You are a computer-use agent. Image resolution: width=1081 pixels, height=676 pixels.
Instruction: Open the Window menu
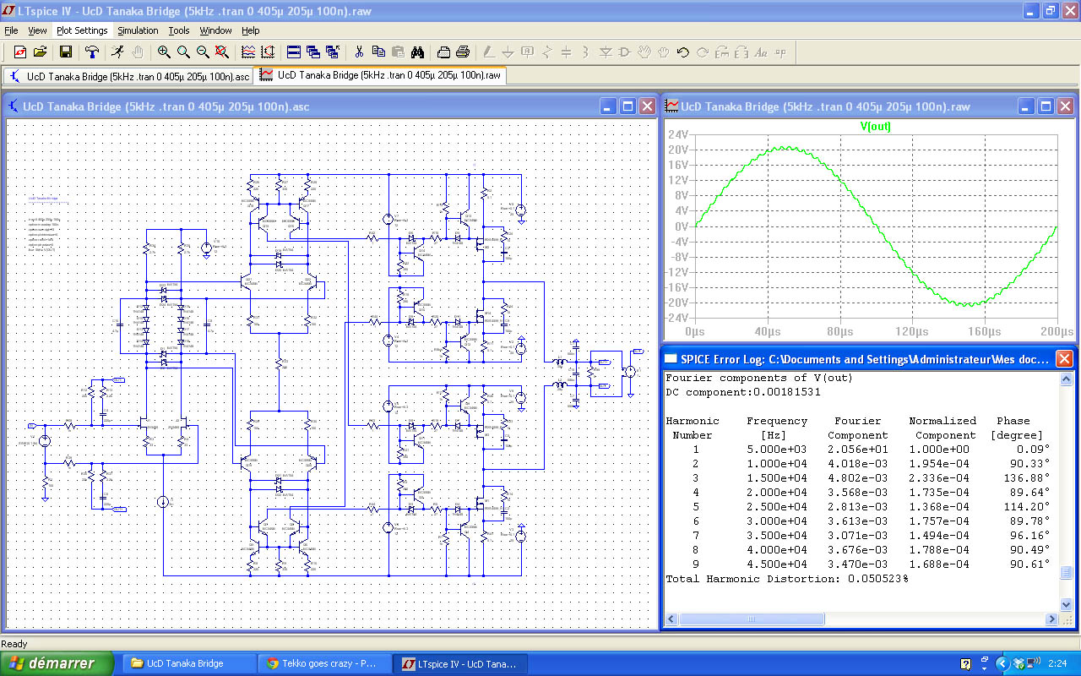[215, 30]
